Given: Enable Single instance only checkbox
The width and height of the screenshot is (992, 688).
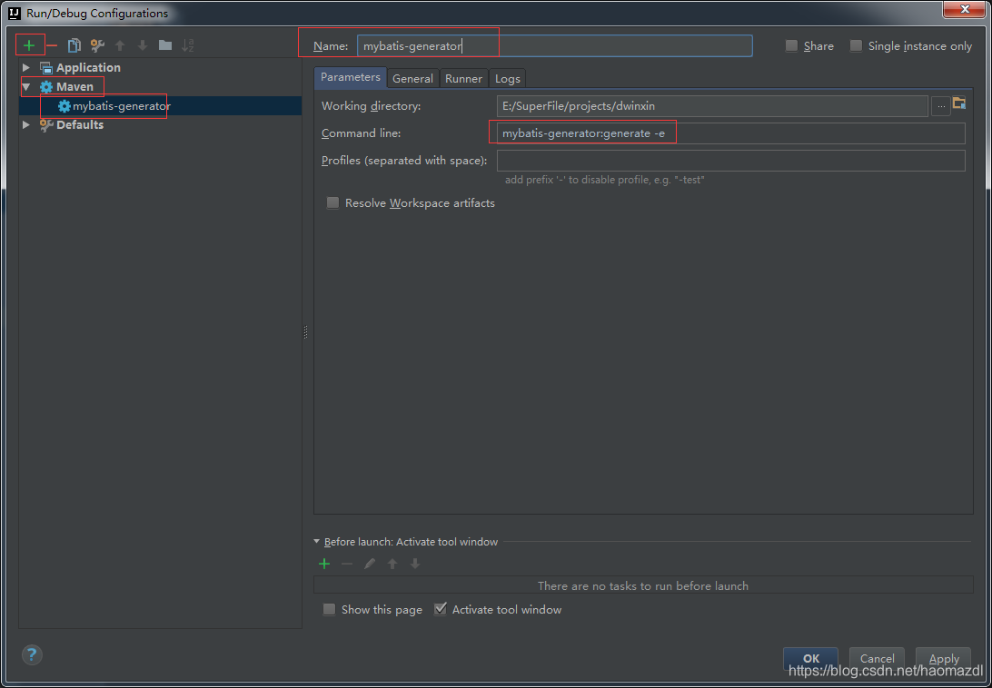Looking at the screenshot, I should pos(856,45).
